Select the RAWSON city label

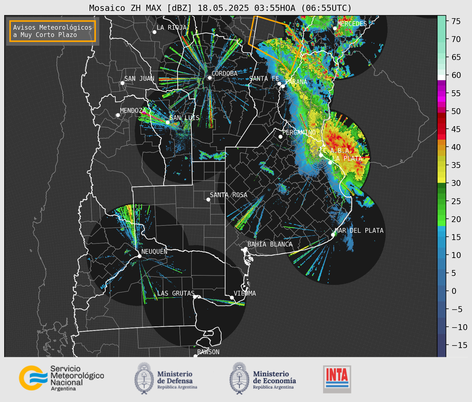(x=208, y=352)
